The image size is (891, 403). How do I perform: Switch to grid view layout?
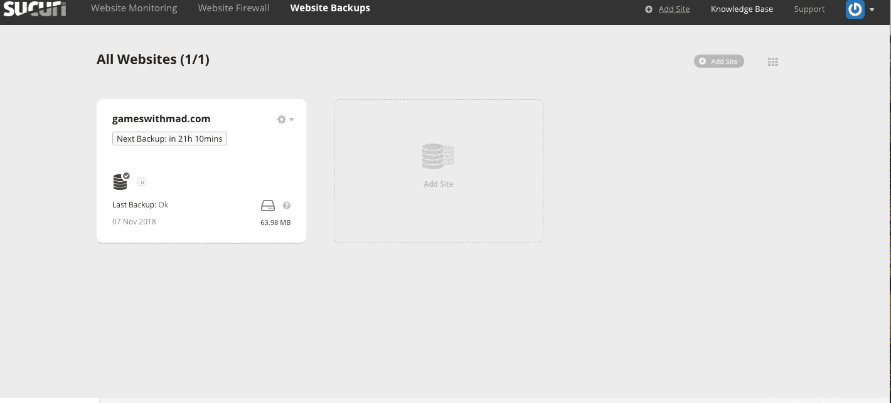(773, 61)
